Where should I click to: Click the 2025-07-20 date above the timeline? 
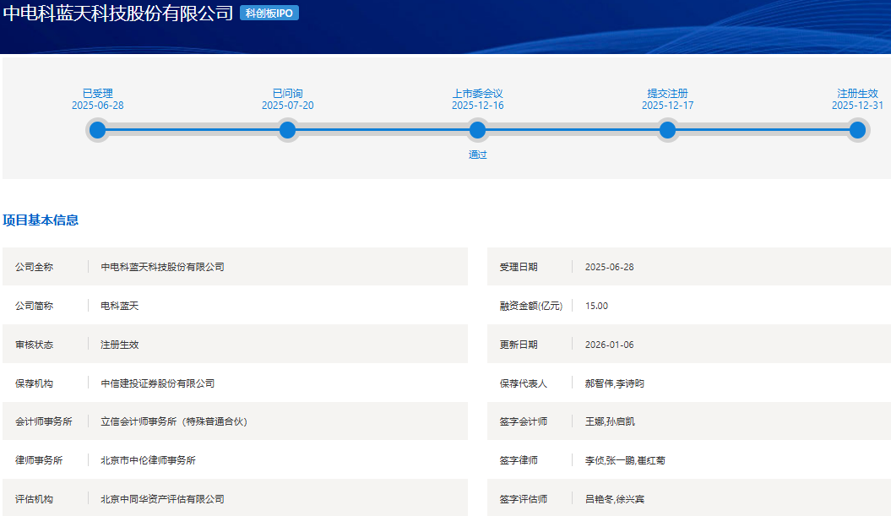tap(287, 106)
